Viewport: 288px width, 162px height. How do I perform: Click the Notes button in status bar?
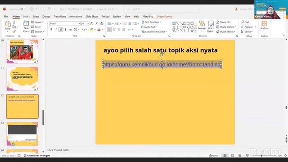point(213,156)
